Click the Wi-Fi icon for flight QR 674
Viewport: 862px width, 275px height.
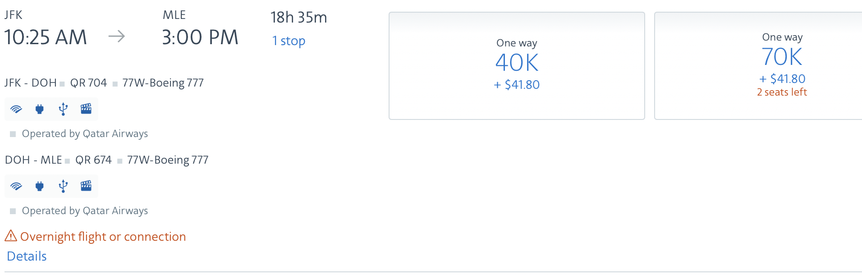click(16, 186)
